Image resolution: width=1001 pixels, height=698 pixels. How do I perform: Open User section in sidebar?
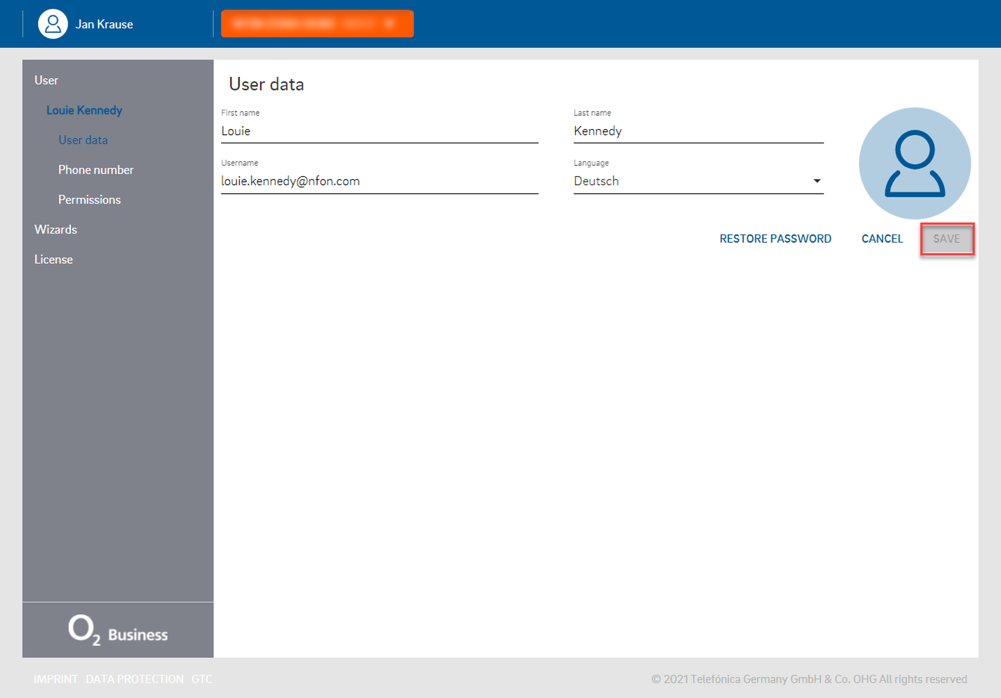coord(46,80)
